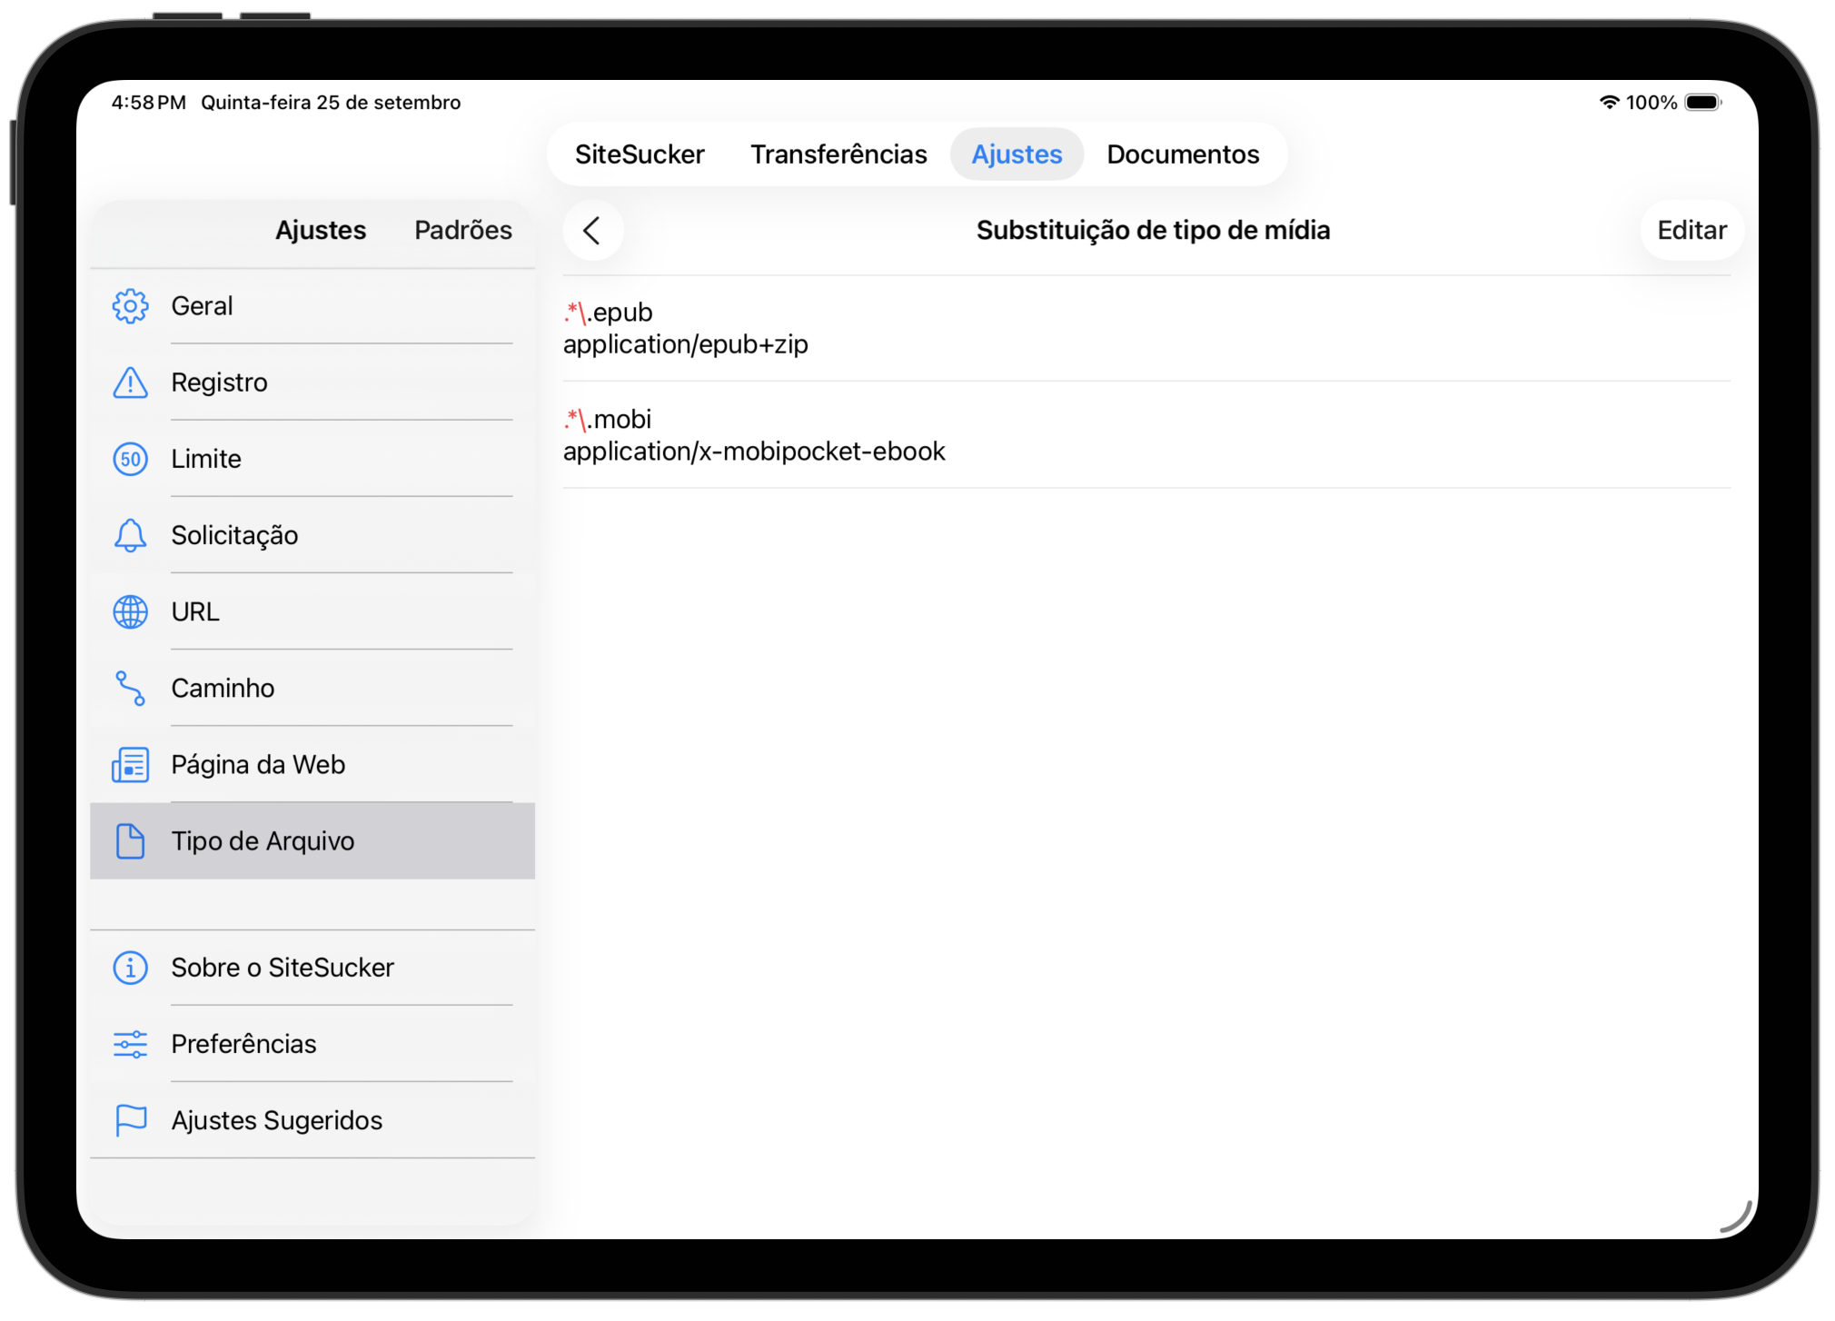The height and width of the screenshot is (1321, 1835).
Task: Go back with the chevron button
Action: [x=592, y=231]
